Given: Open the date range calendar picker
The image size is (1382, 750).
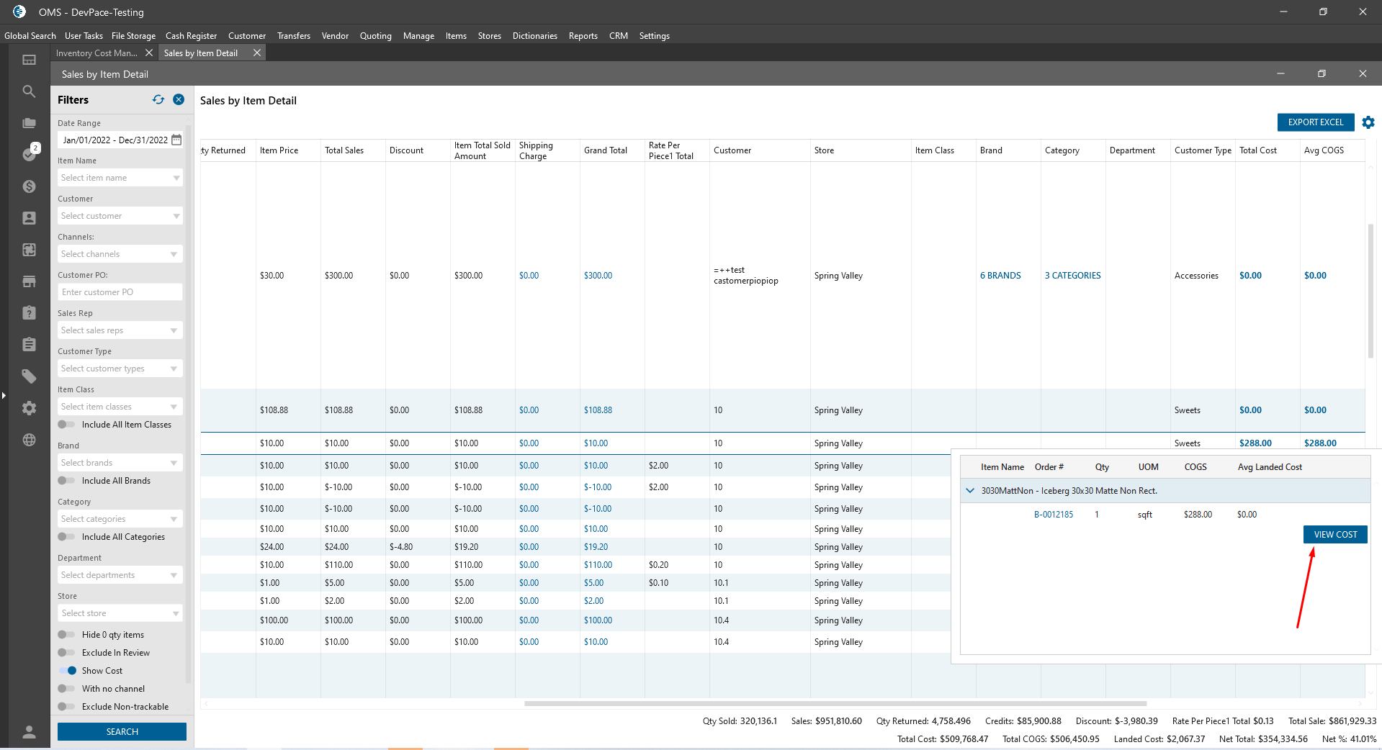Looking at the screenshot, I should pos(176,140).
